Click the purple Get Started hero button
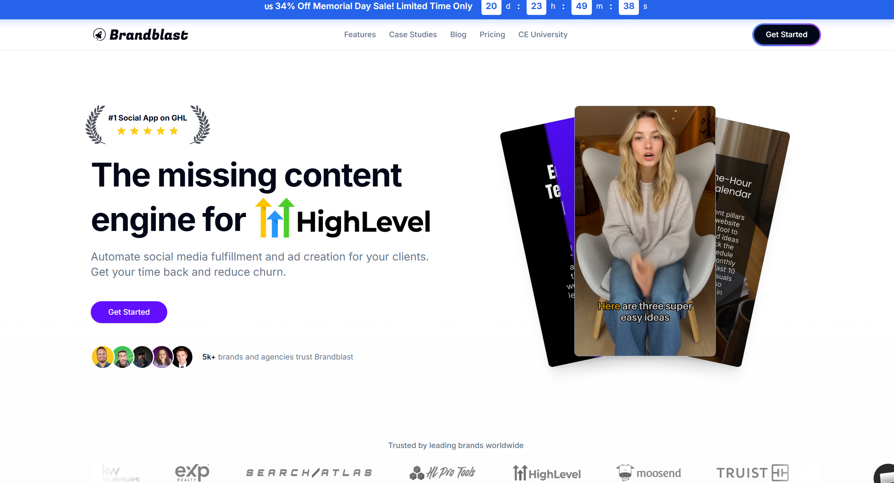 (x=129, y=312)
